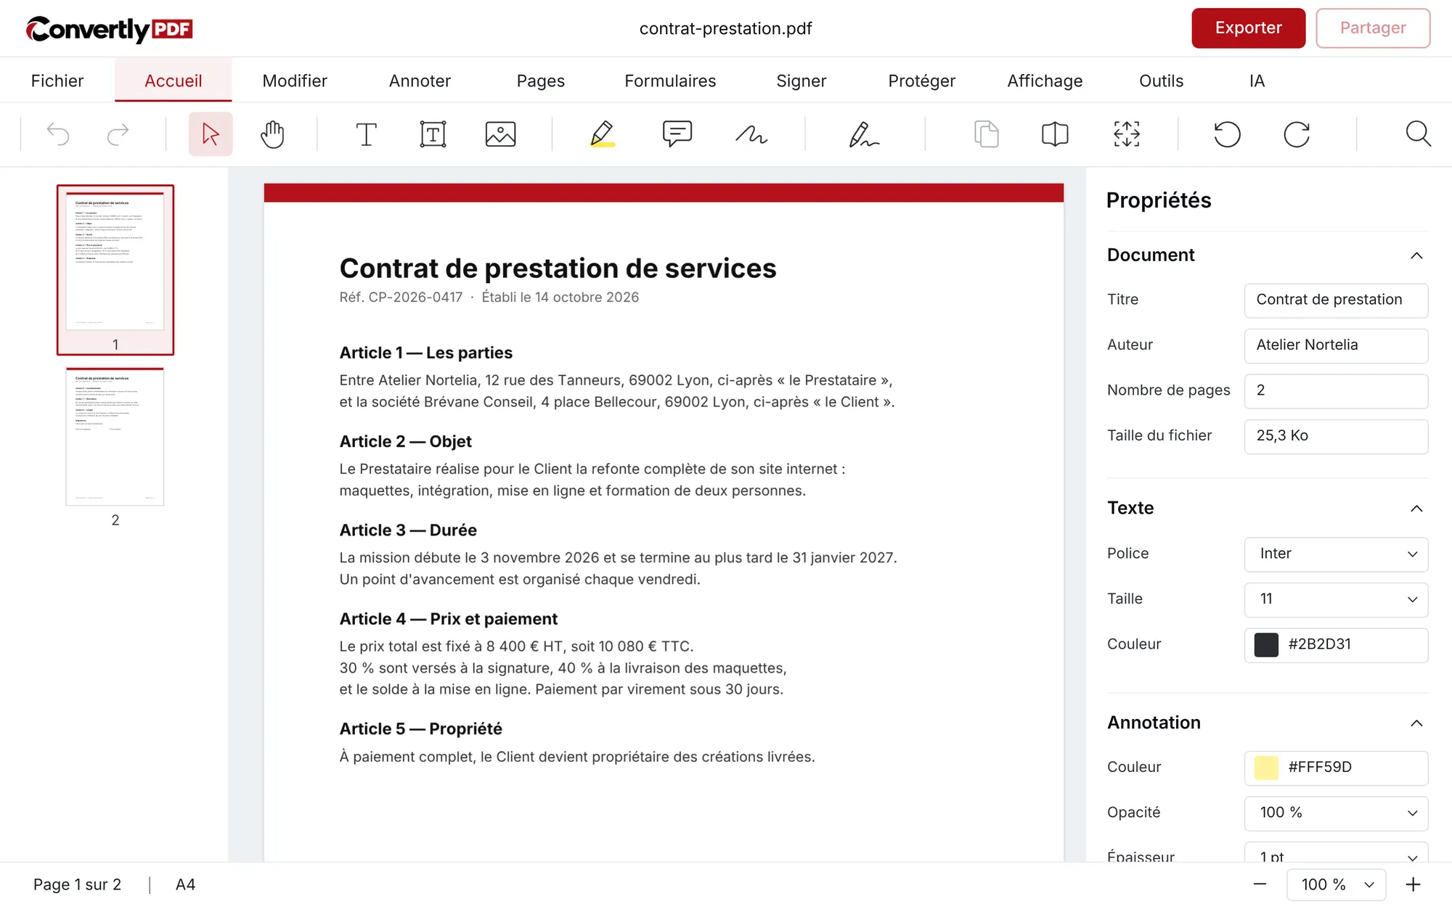The width and height of the screenshot is (1452, 907).
Task: Open the Protéger tab
Action: [x=921, y=81]
